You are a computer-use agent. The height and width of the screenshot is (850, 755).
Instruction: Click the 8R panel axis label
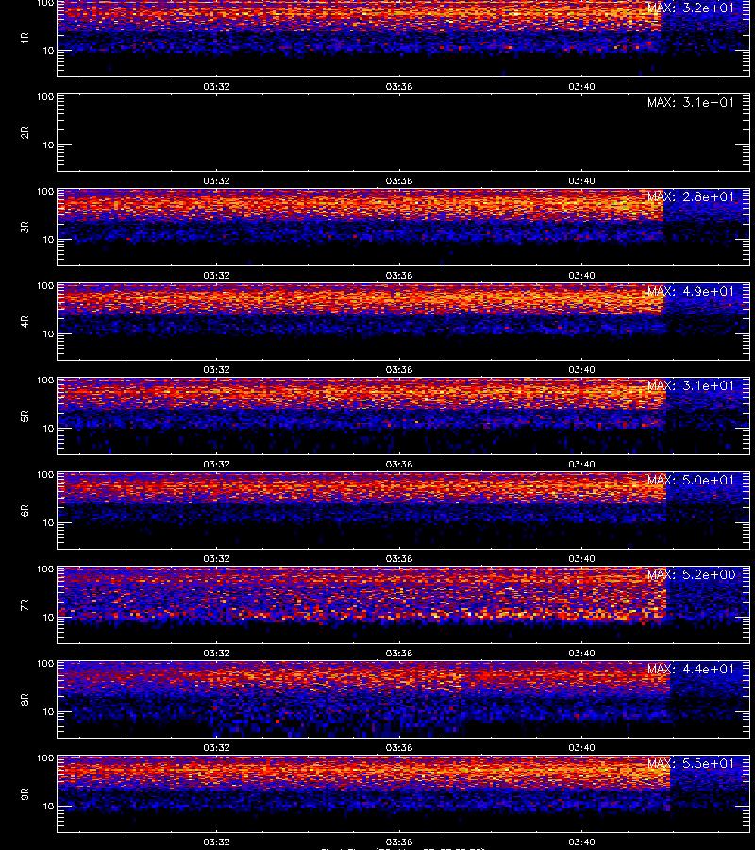(25, 699)
